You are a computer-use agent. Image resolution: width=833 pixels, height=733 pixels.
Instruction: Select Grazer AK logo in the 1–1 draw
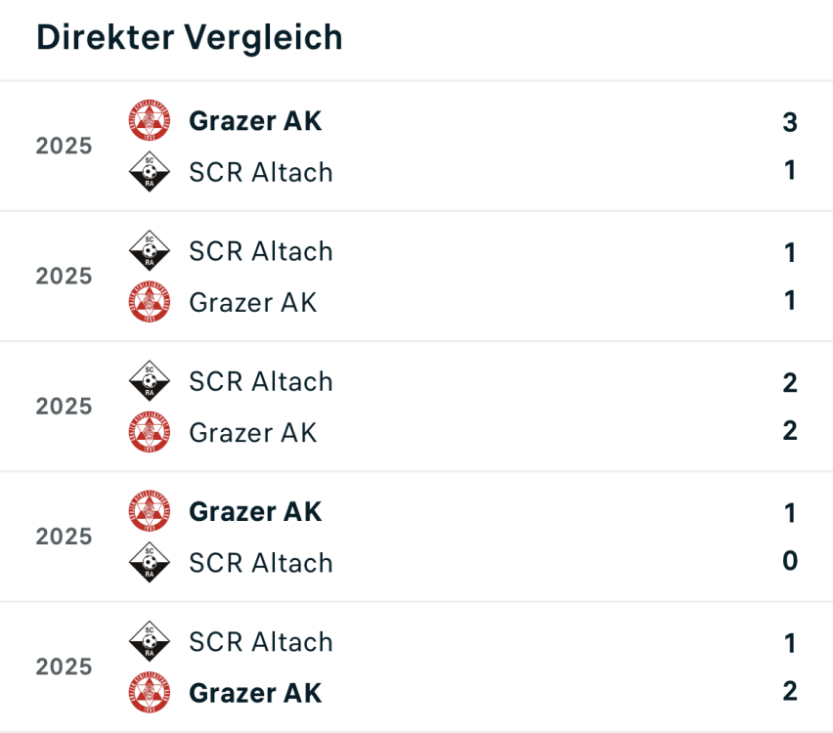click(150, 302)
